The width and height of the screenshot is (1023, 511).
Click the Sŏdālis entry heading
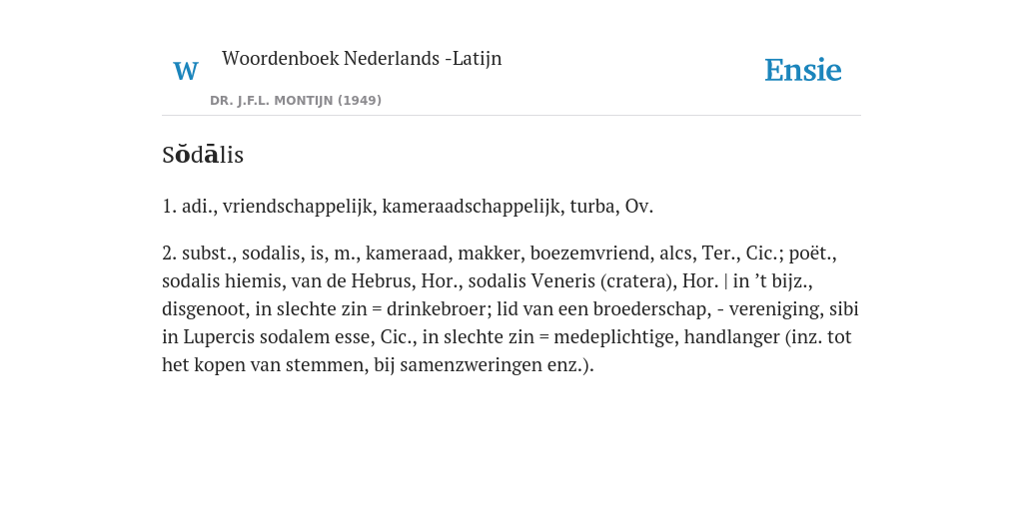pos(203,155)
